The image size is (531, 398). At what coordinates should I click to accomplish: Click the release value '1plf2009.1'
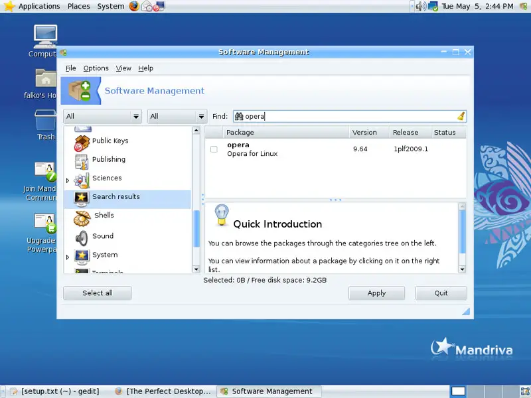point(411,149)
